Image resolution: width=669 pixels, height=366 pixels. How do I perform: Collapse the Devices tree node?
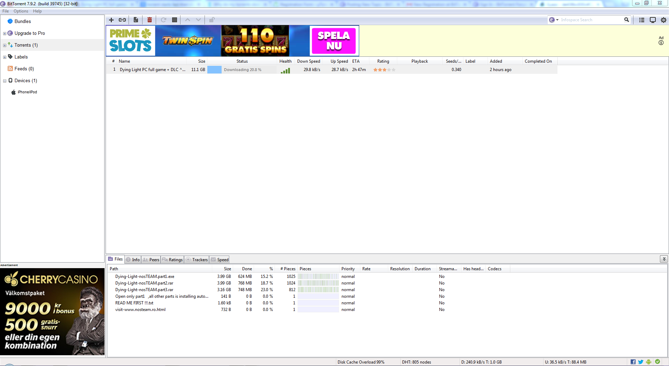coord(5,81)
